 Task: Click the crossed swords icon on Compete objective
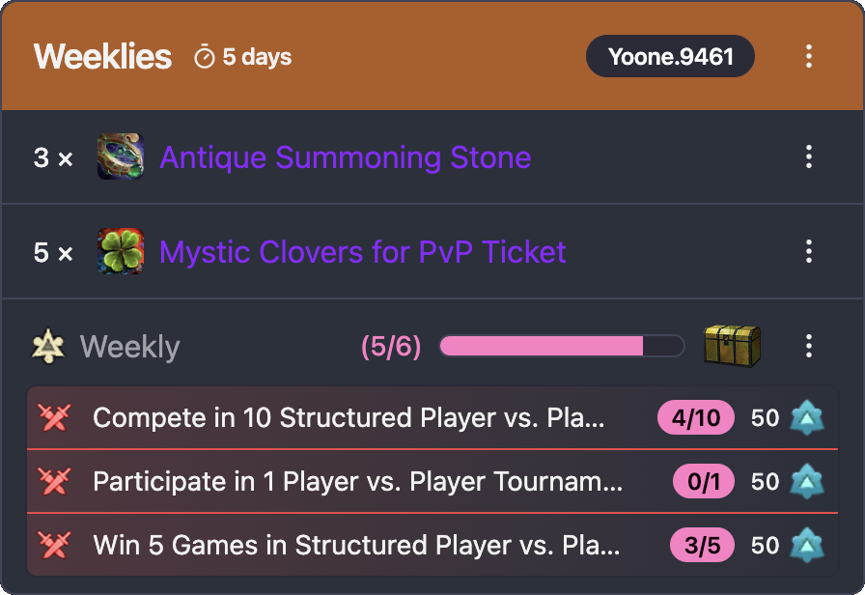coord(54,418)
